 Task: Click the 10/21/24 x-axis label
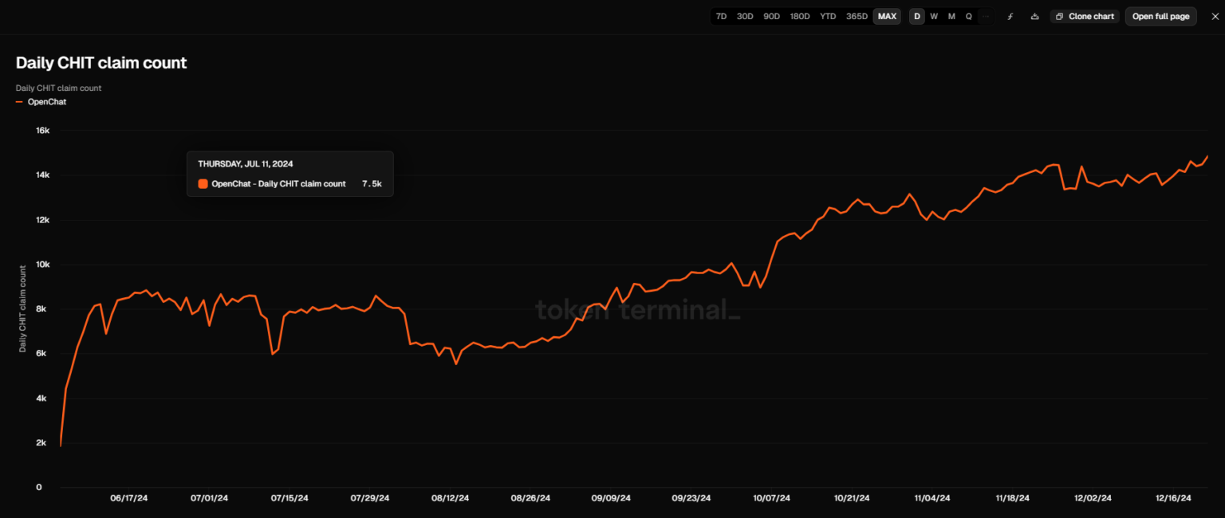[x=852, y=498]
